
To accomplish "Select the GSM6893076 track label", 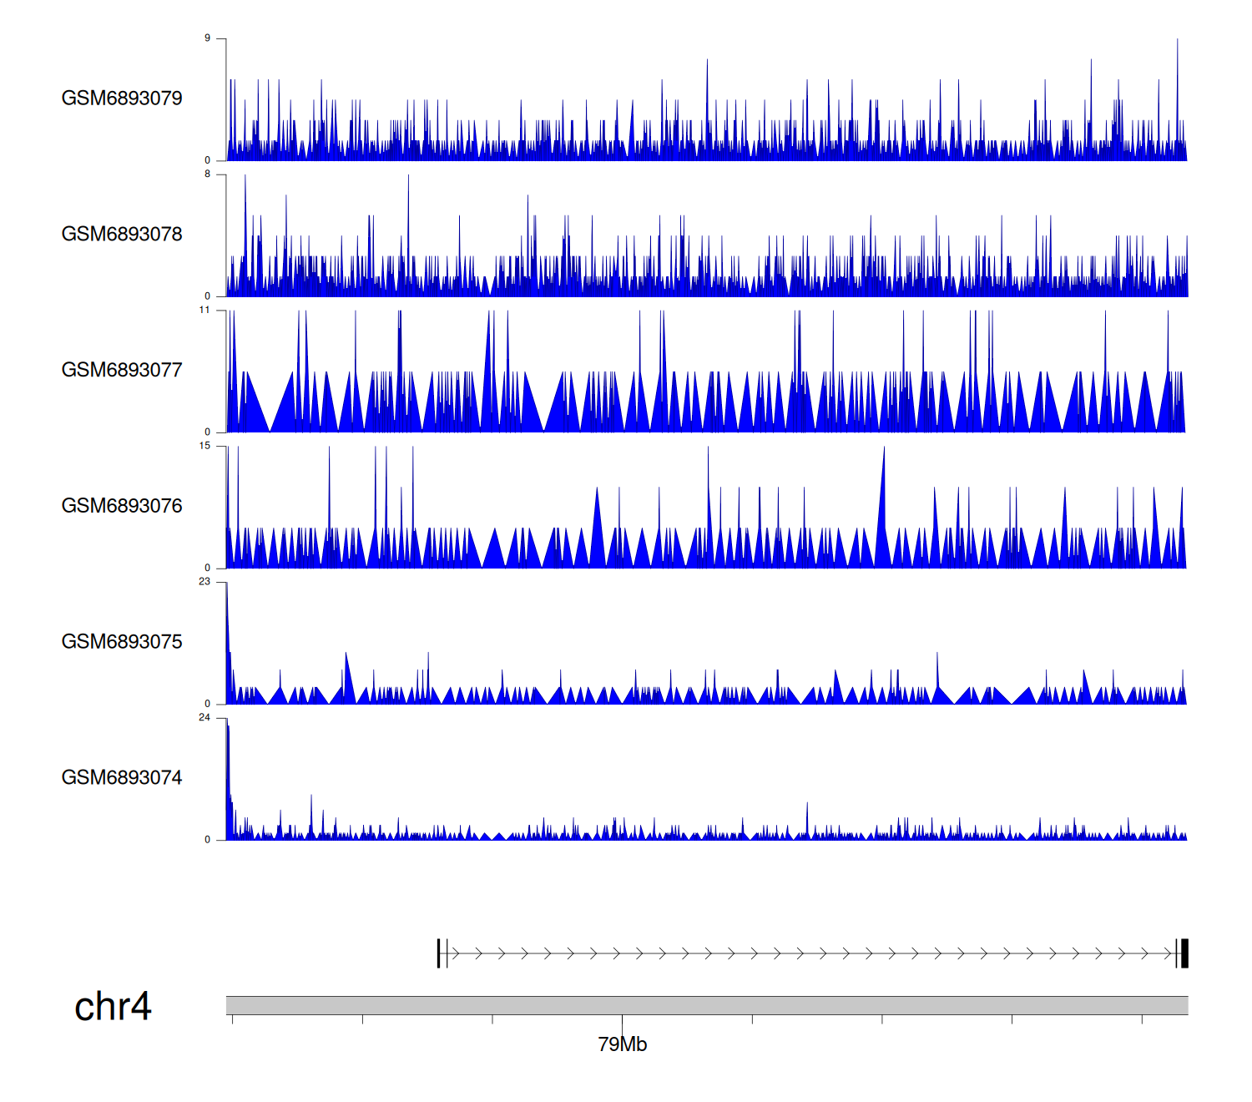I will coord(122,506).
